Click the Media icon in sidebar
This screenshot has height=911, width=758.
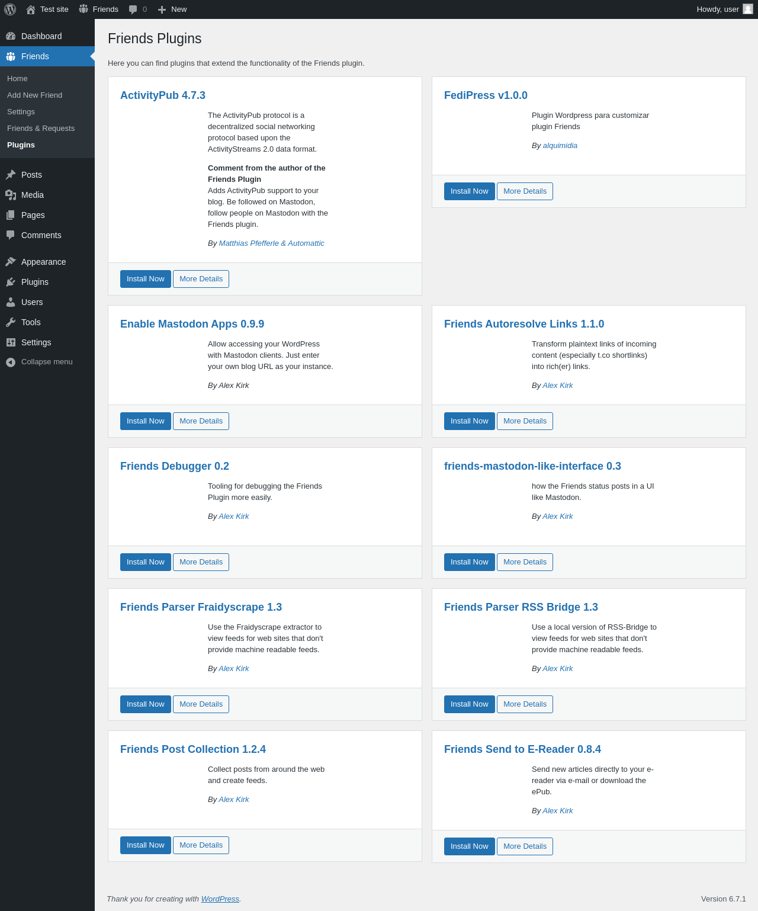point(11,195)
